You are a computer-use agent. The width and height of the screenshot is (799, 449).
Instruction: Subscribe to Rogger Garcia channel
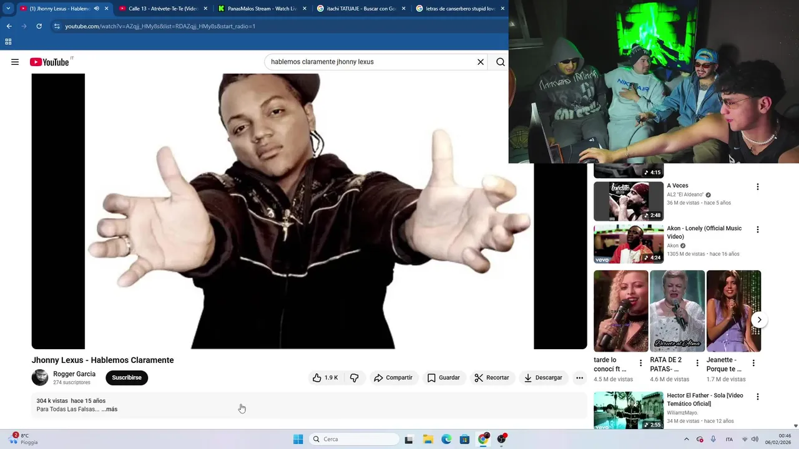click(127, 377)
